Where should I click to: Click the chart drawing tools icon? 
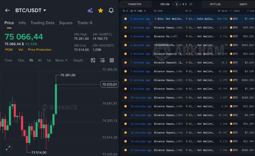[93, 60]
